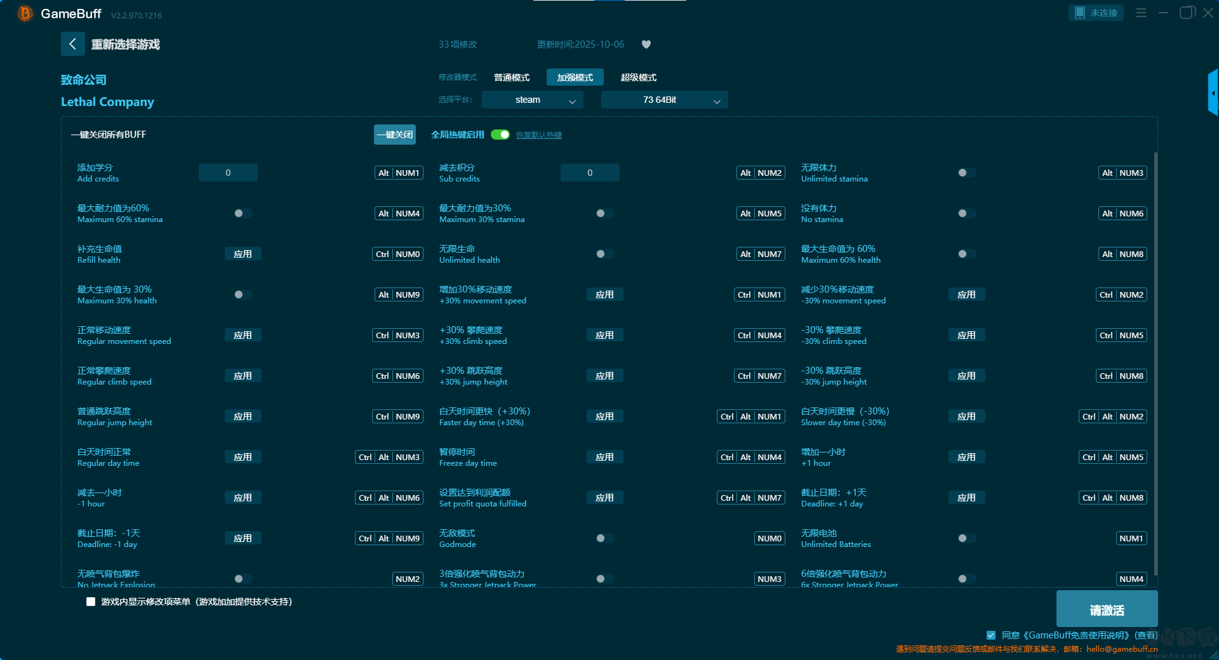Apply Freeze day time
Image resolution: width=1219 pixels, height=660 pixels.
[605, 457]
